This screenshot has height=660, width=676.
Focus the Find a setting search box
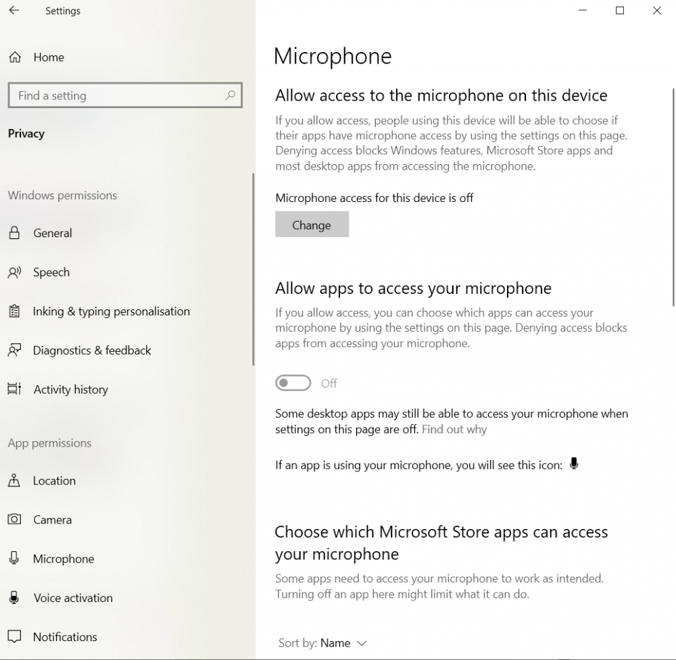click(x=125, y=95)
